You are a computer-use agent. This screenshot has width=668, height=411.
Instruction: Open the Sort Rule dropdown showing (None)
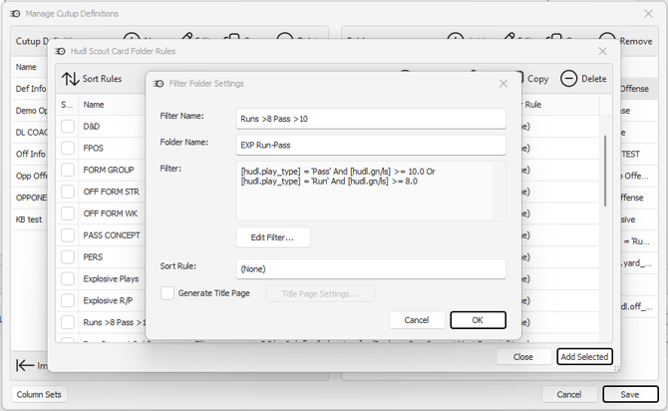click(371, 269)
